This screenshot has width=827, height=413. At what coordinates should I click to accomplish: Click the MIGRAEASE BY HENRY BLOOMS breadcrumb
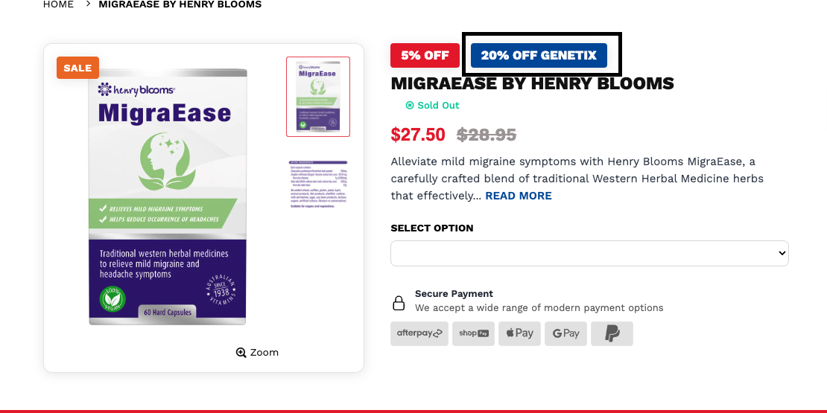point(180,4)
